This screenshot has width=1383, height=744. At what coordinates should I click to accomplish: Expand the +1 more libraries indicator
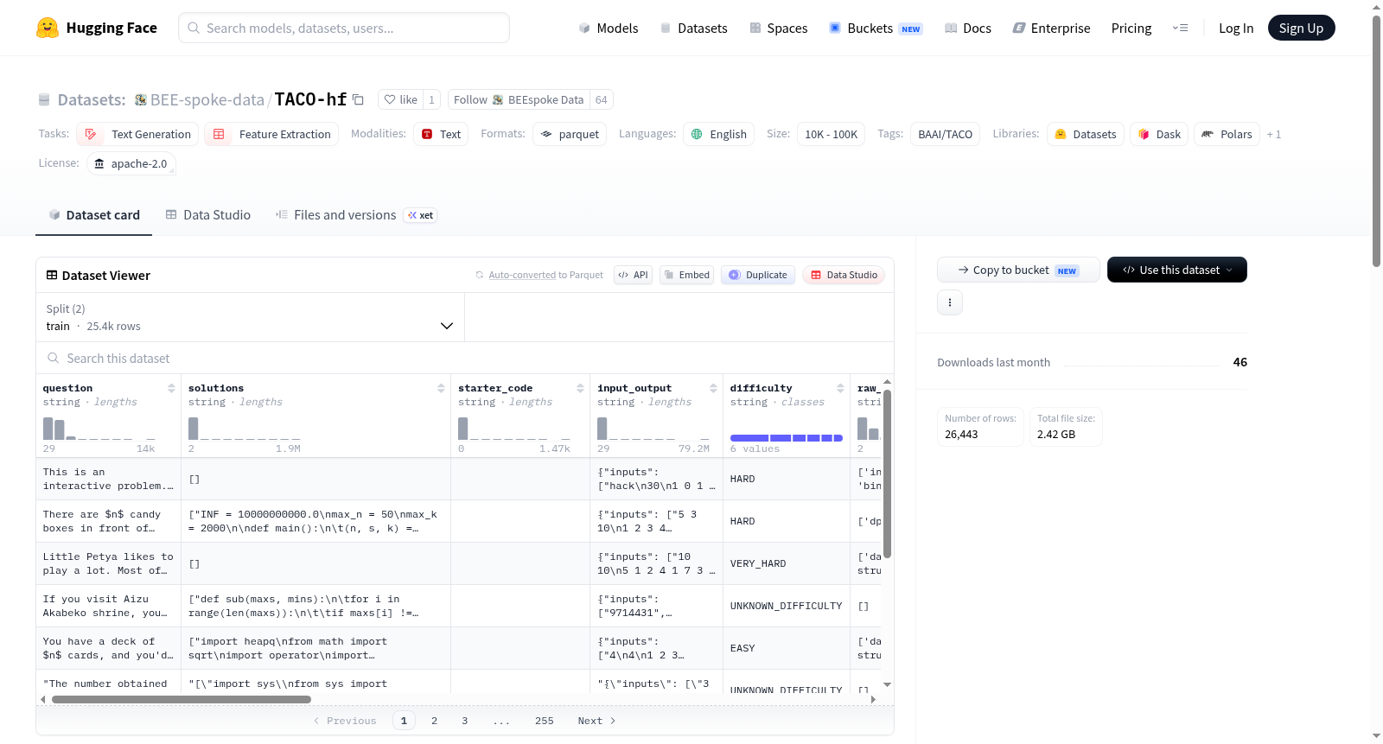[x=1274, y=134]
